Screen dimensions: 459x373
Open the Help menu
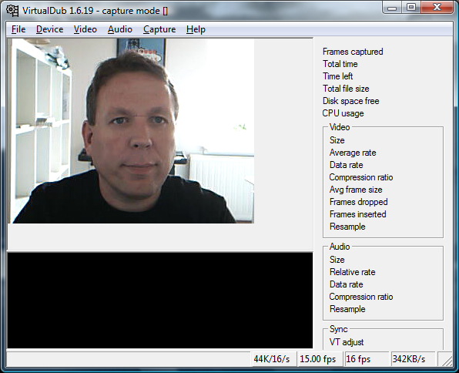pos(196,29)
